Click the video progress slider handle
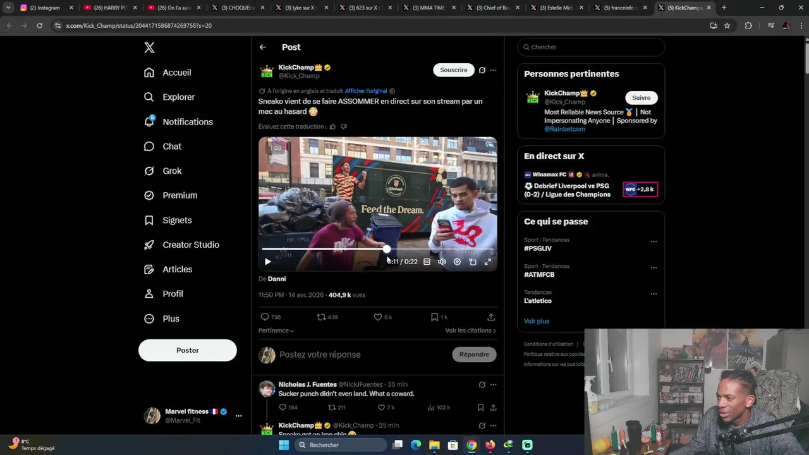The image size is (809, 455). point(386,249)
